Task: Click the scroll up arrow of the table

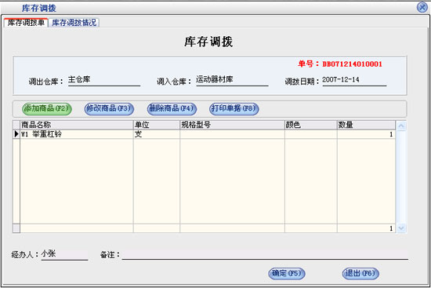Action: (401, 126)
